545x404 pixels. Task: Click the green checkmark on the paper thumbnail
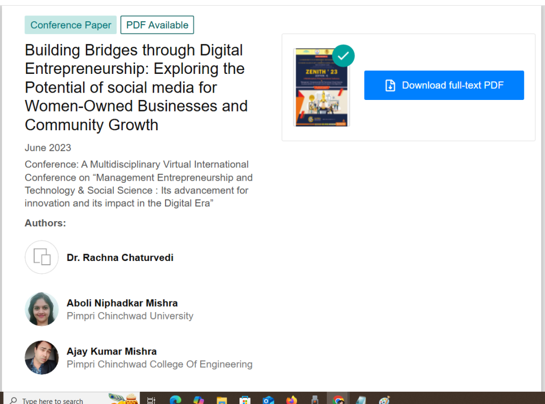[343, 55]
